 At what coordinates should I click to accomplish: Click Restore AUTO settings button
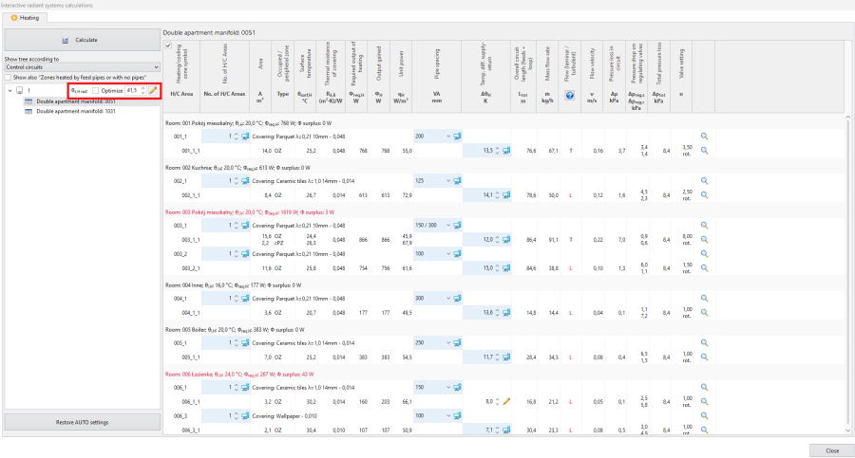point(81,422)
